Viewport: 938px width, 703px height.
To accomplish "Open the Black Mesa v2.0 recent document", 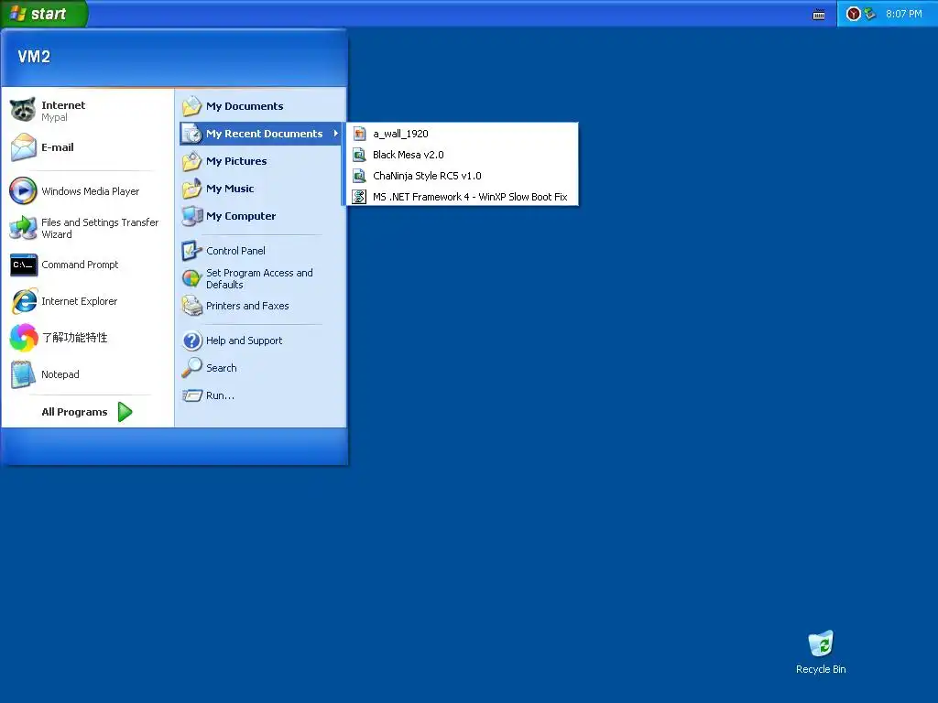I will point(463,155).
